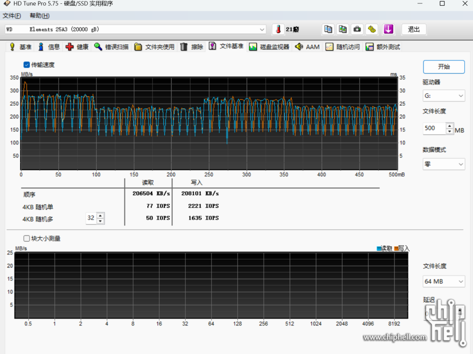Enable the 块大小测量 block size checkbox
473x354 pixels.
point(27,238)
